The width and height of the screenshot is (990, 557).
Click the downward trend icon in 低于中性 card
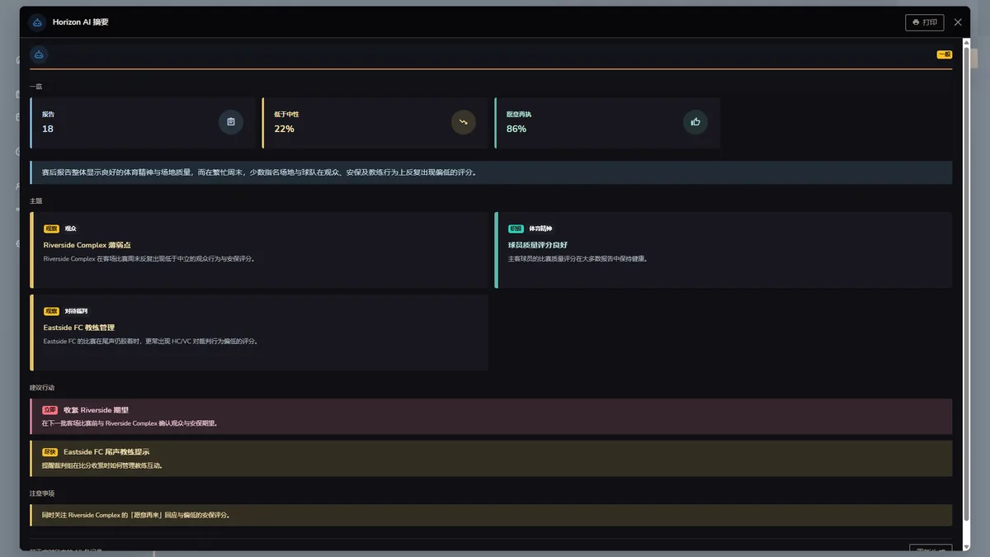pyautogui.click(x=464, y=122)
